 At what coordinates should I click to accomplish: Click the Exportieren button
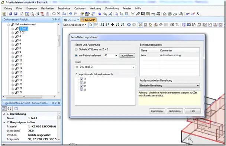point(157,111)
